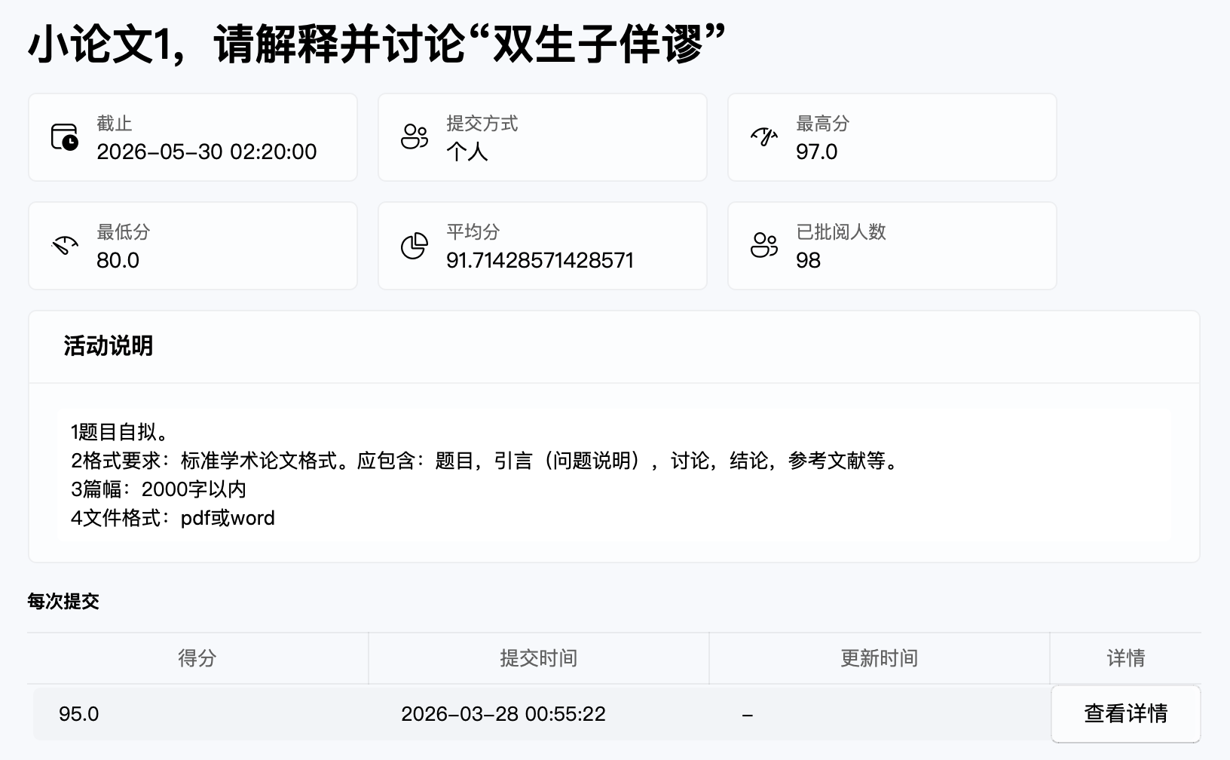Click the 详情 column header

click(1126, 658)
